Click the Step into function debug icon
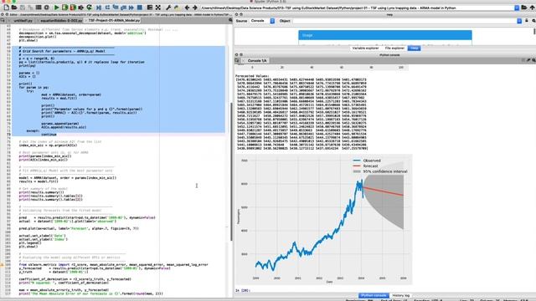Screen dimensions: 536x301 click(x=116, y=8)
